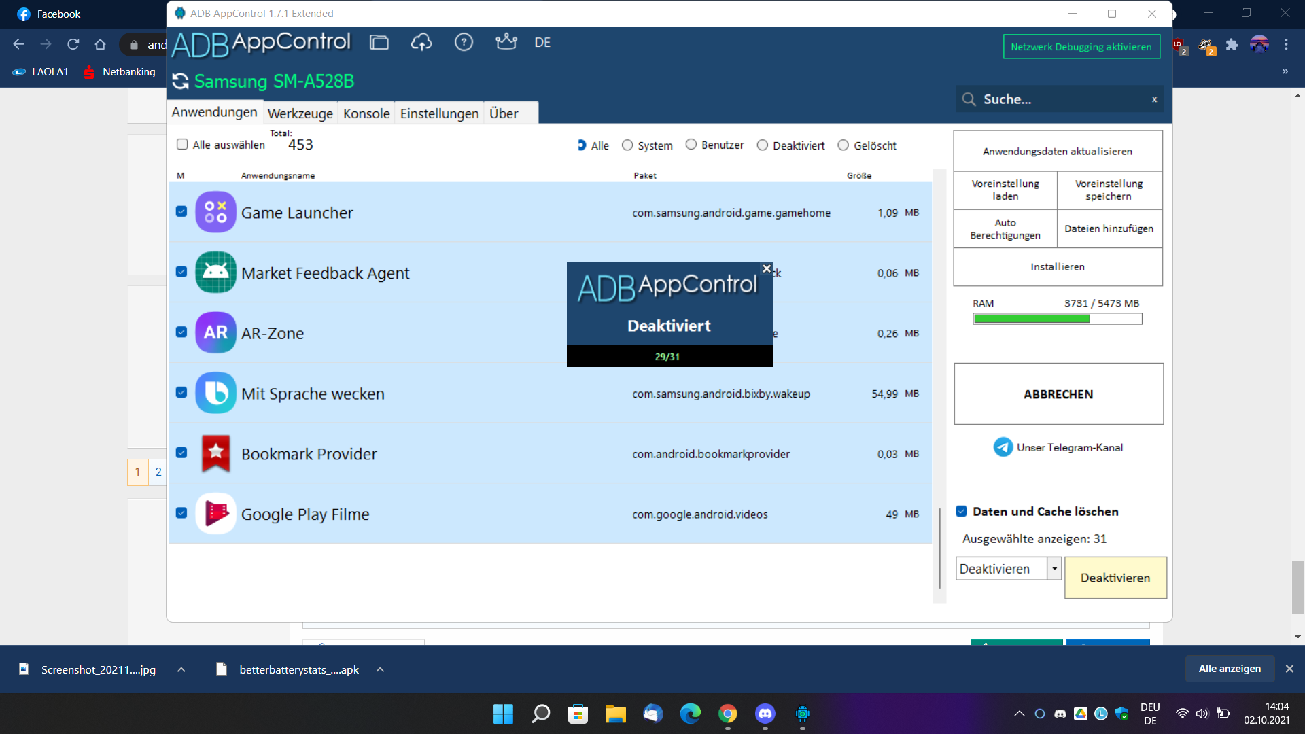Open Discord from taskbar
1305x734 pixels.
pyautogui.click(x=765, y=714)
